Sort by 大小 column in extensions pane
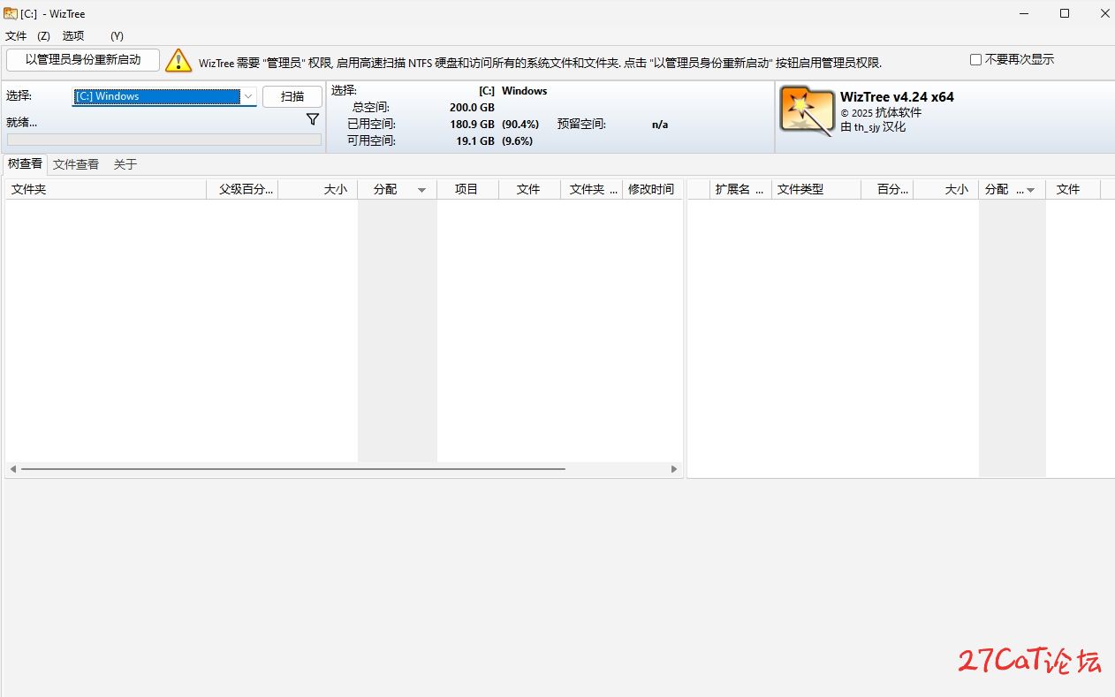The height and width of the screenshot is (697, 1115). point(946,189)
